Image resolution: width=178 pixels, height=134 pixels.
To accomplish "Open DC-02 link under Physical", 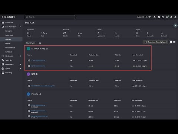I will [x=38, y=105].
